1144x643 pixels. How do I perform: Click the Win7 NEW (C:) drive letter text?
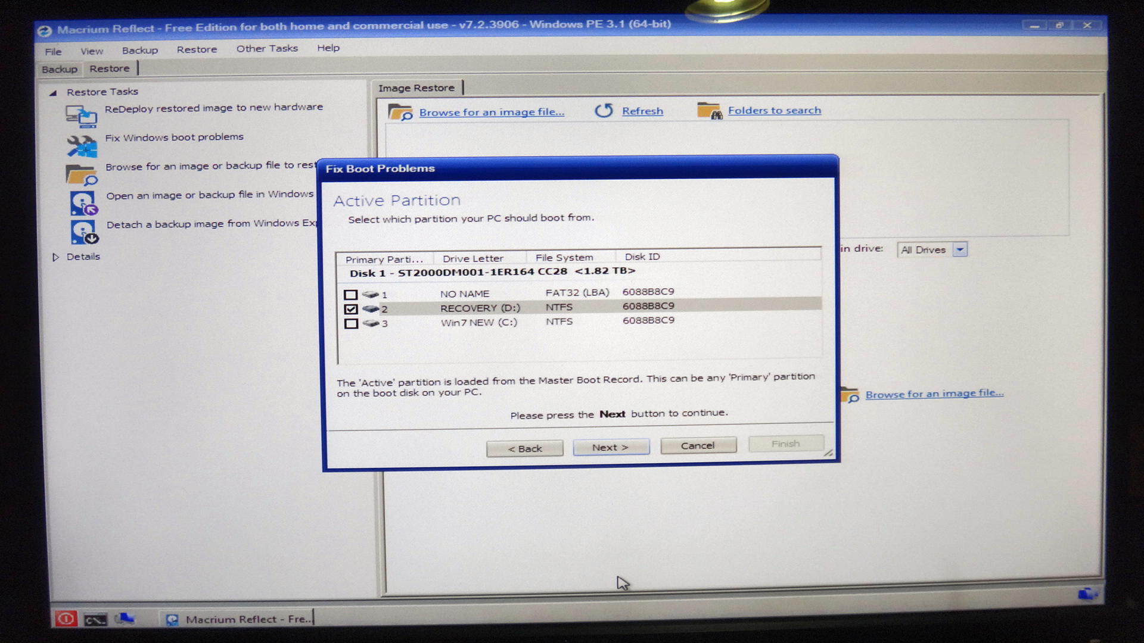479,322
